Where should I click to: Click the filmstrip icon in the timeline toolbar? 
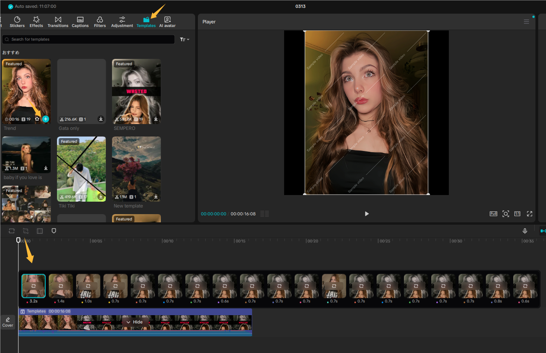[39, 231]
